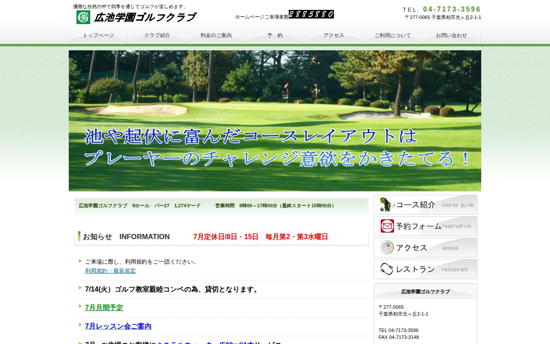Screen dimensions: 550x344
Task: Open the 7月レッスン会ご案内 link
Action: point(118,326)
